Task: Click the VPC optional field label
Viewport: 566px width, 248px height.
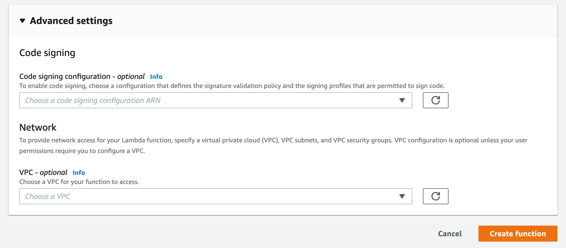Action: pos(43,173)
